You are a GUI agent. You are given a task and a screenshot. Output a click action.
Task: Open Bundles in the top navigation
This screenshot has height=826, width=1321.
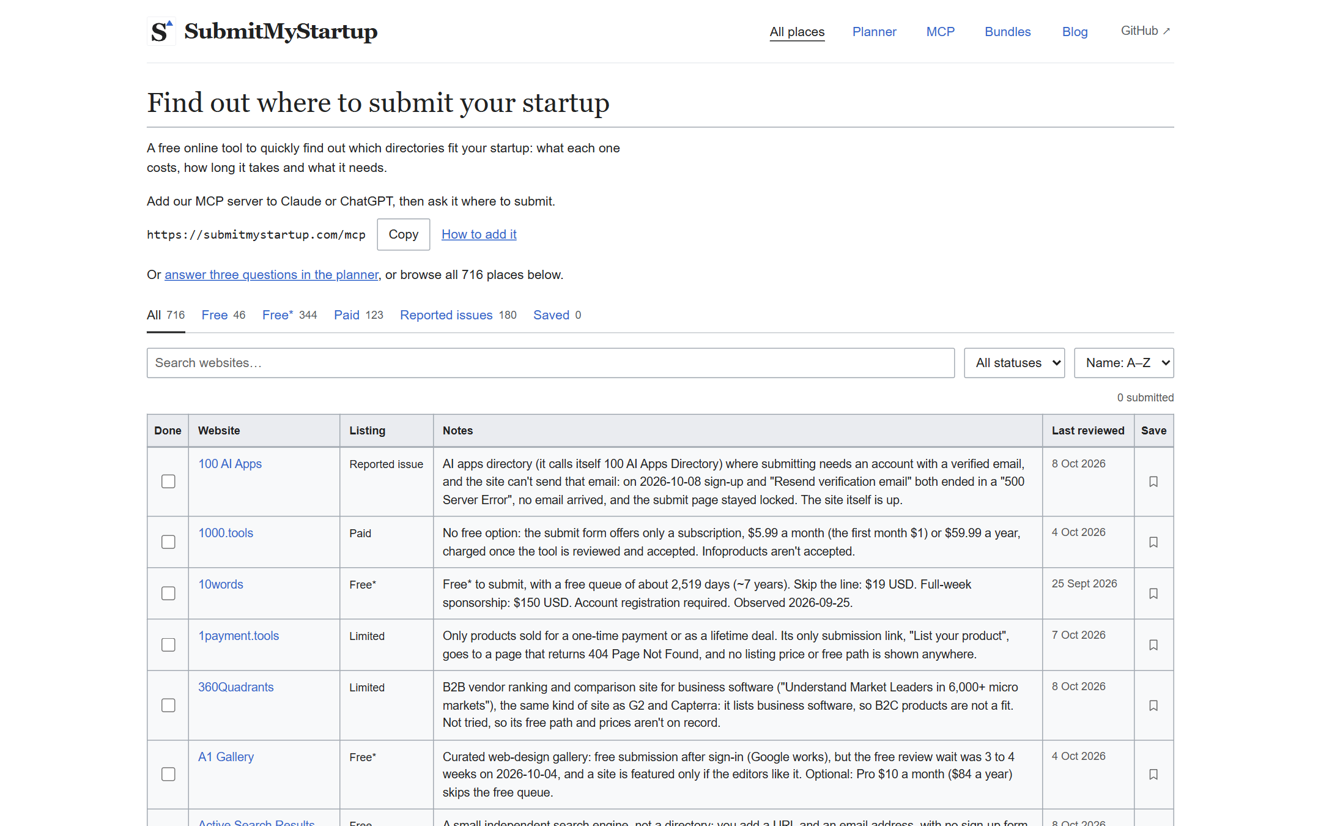(1008, 32)
